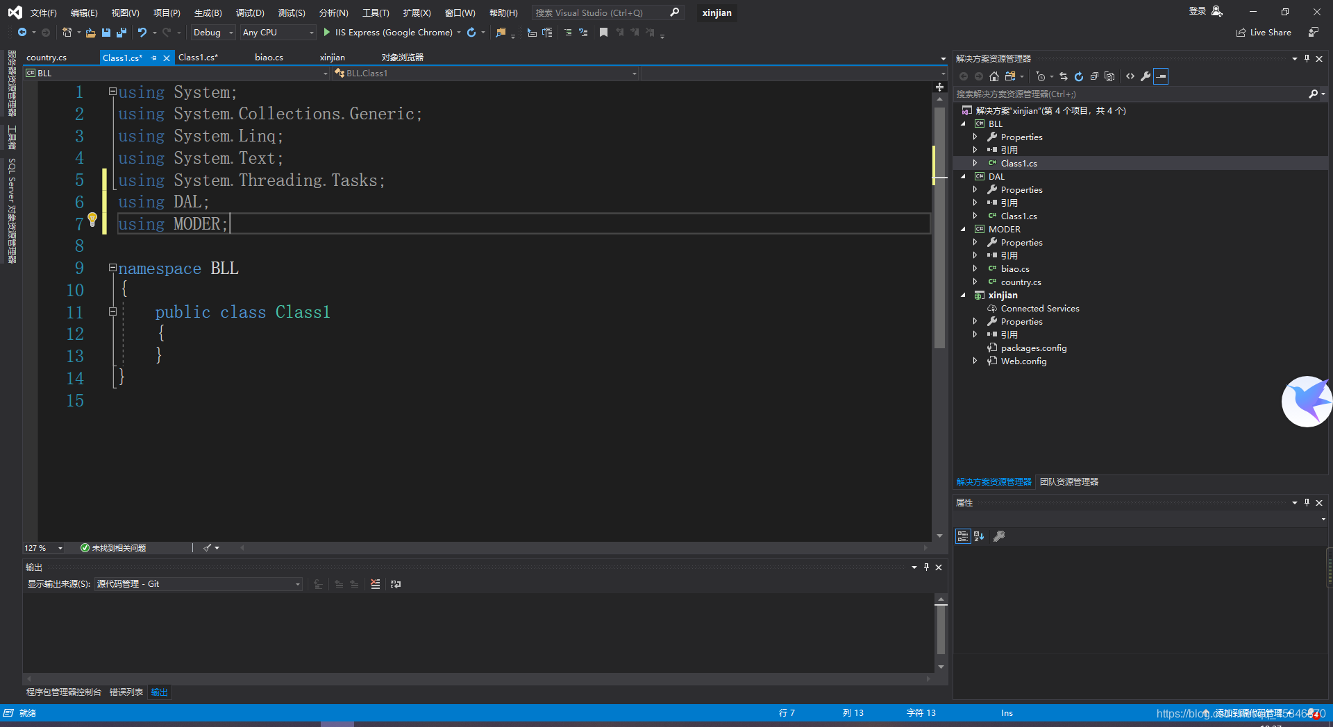
Task: Sync with active document icon
Action: point(1064,76)
